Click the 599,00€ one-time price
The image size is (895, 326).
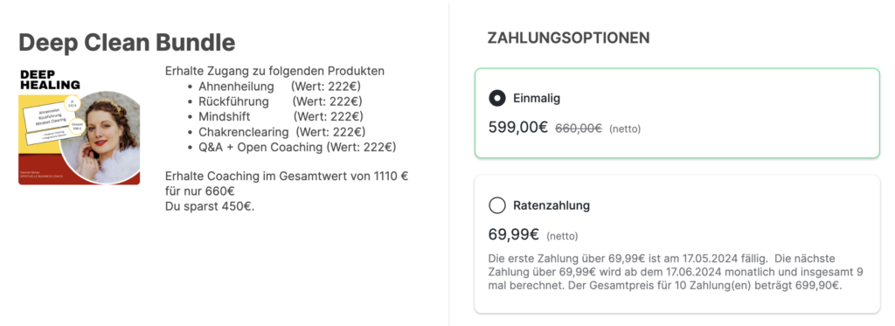coord(518,128)
